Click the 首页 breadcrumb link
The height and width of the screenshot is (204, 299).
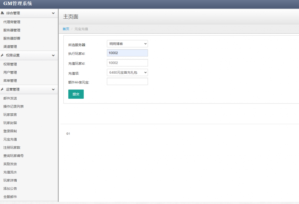coord(66,29)
